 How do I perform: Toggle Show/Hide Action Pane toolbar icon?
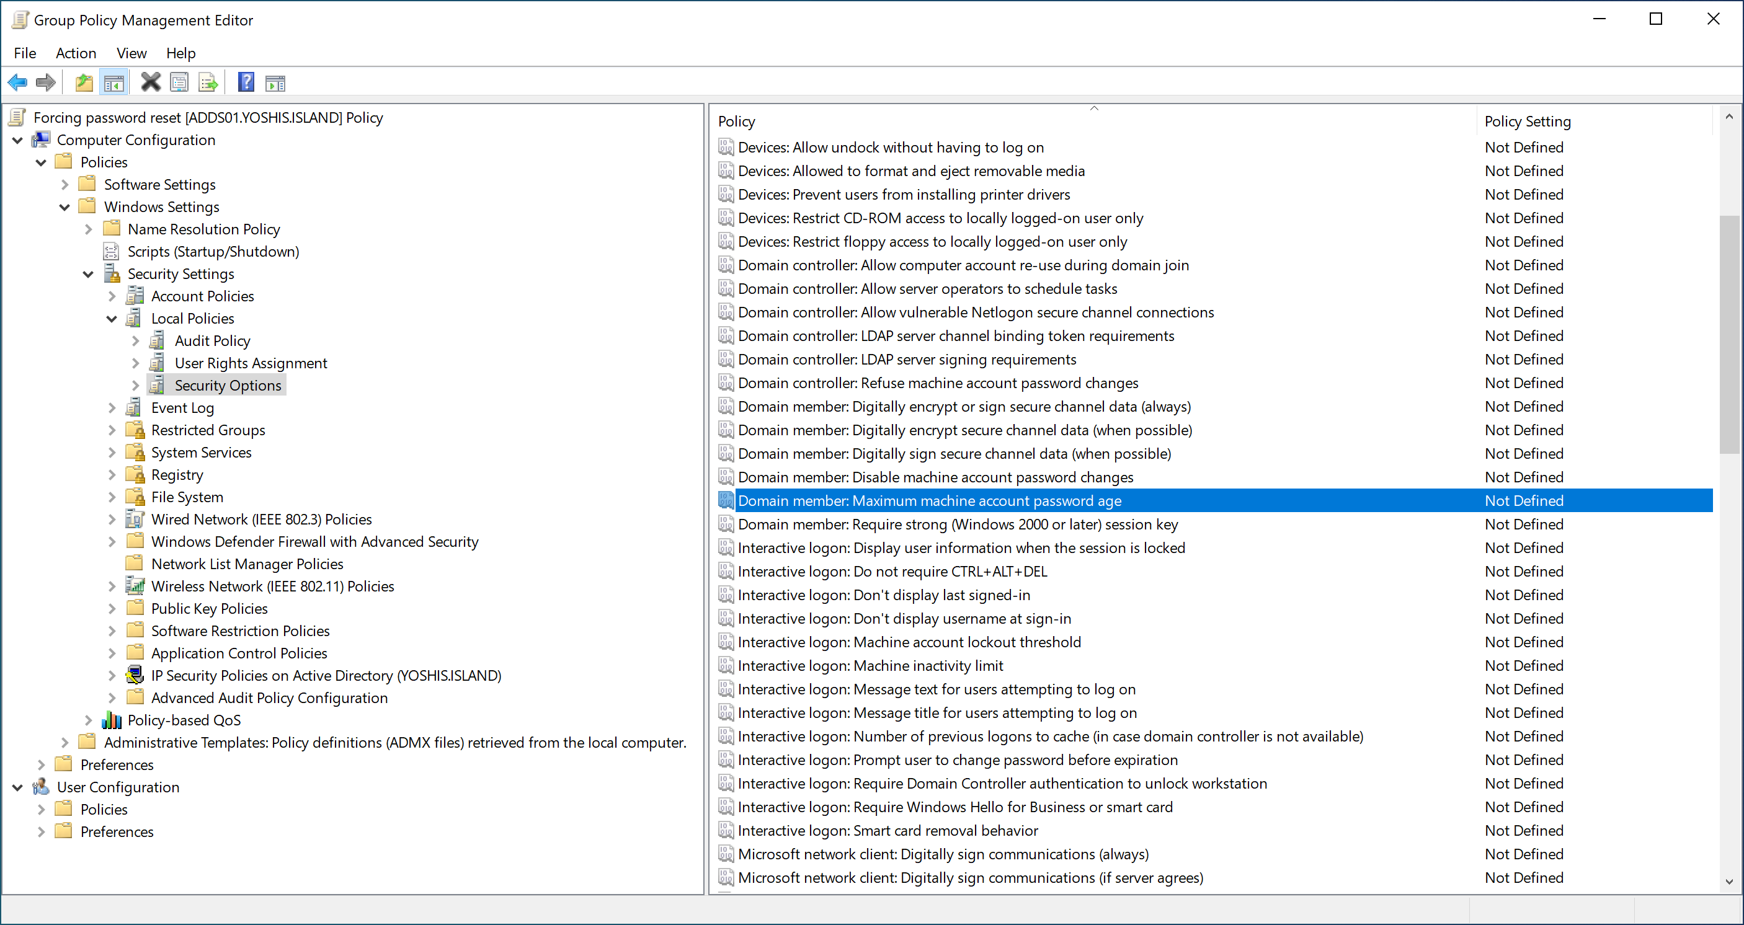click(x=275, y=82)
